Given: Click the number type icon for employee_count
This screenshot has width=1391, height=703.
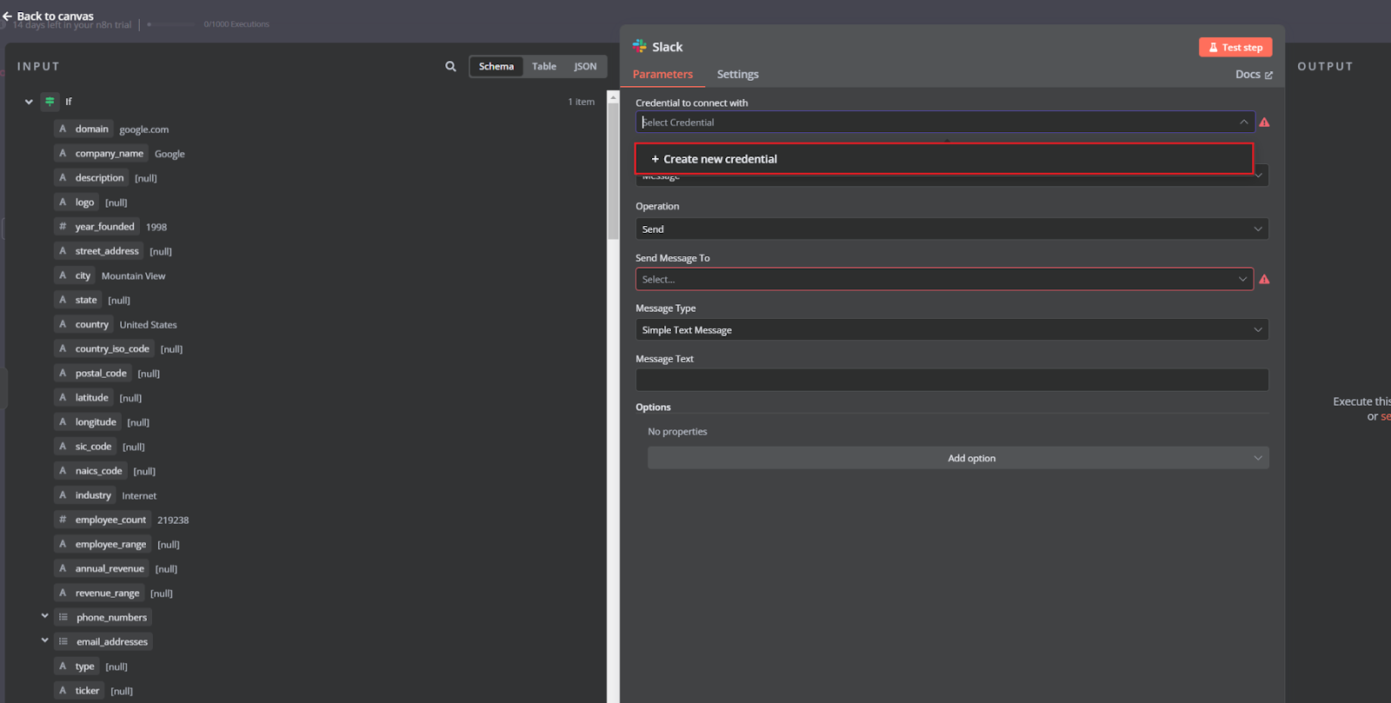Looking at the screenshot, I should 63,520.
